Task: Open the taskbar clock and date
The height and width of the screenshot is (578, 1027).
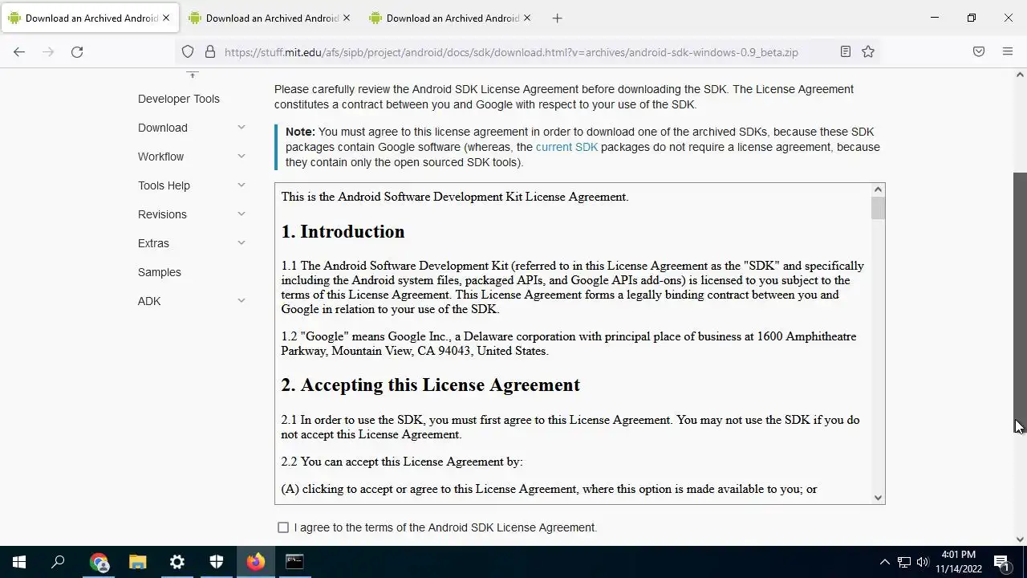Action: tap(959, 562)
